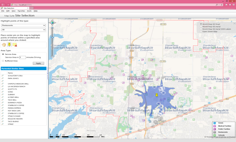Click the zoom icon beside LA HACIENDA RANCH

click(x=3, y=86)
